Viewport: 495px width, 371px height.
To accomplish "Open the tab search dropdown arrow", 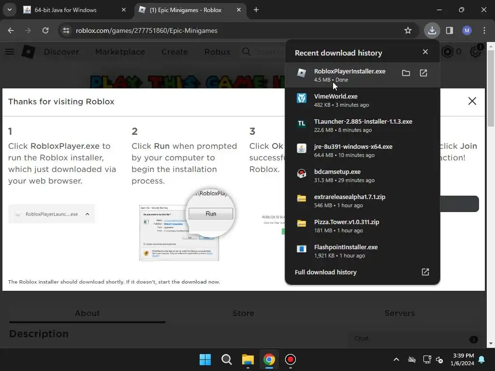I will [10, 10].
